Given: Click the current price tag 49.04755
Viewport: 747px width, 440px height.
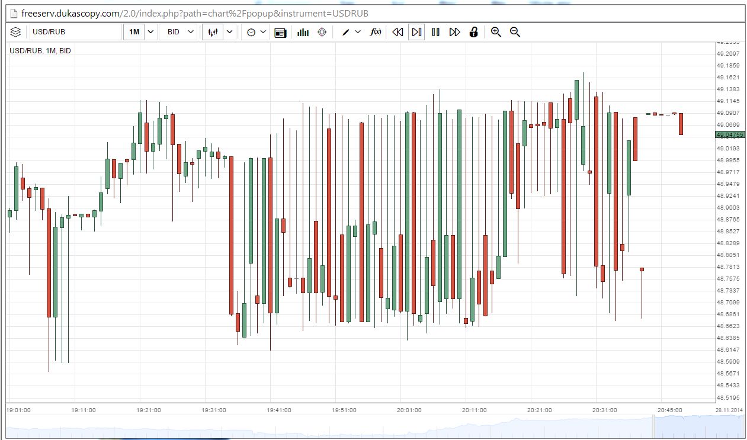Looking at the screenshot, I should 730,135.
